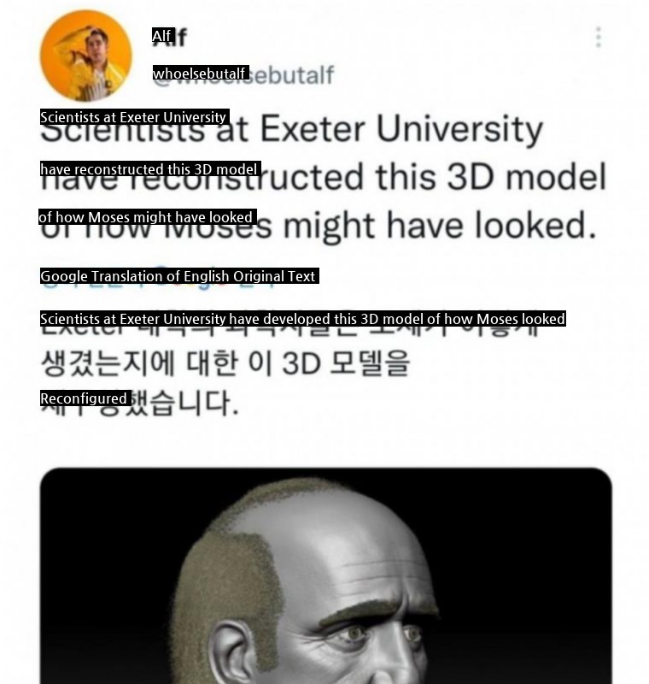The width and height of the screenshot is (649, 684).
Task: Click the words 'Exeter University' in the tweet
Action: click(x=401, y=129)
